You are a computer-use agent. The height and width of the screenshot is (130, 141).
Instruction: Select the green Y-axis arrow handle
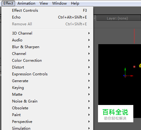click(125, 69)
